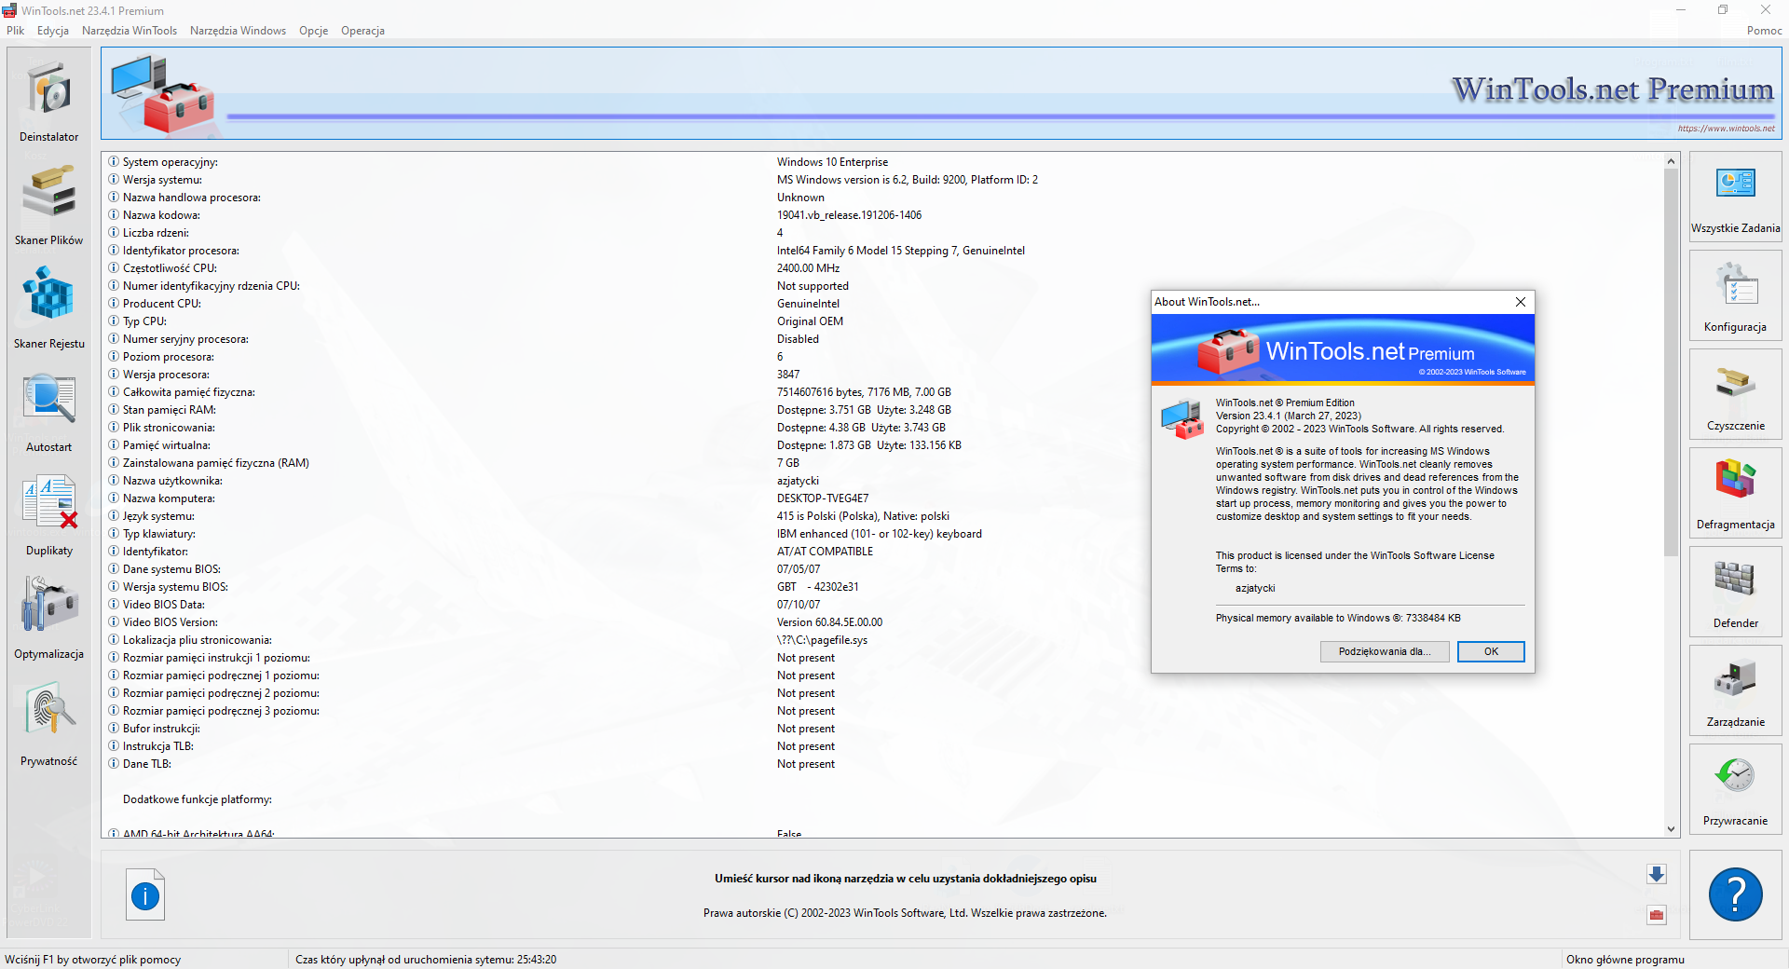Open the Konfiguracja tool
This screenshot has width=1789, height=969.
[x=1735, y=295]
